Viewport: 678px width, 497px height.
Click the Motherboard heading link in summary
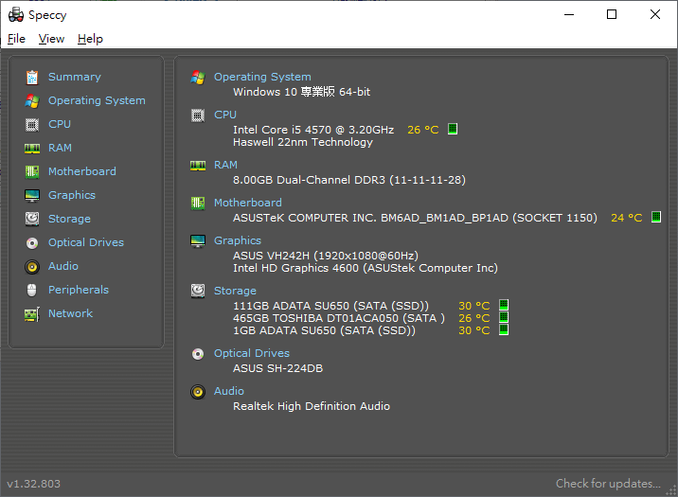point(248,203)
